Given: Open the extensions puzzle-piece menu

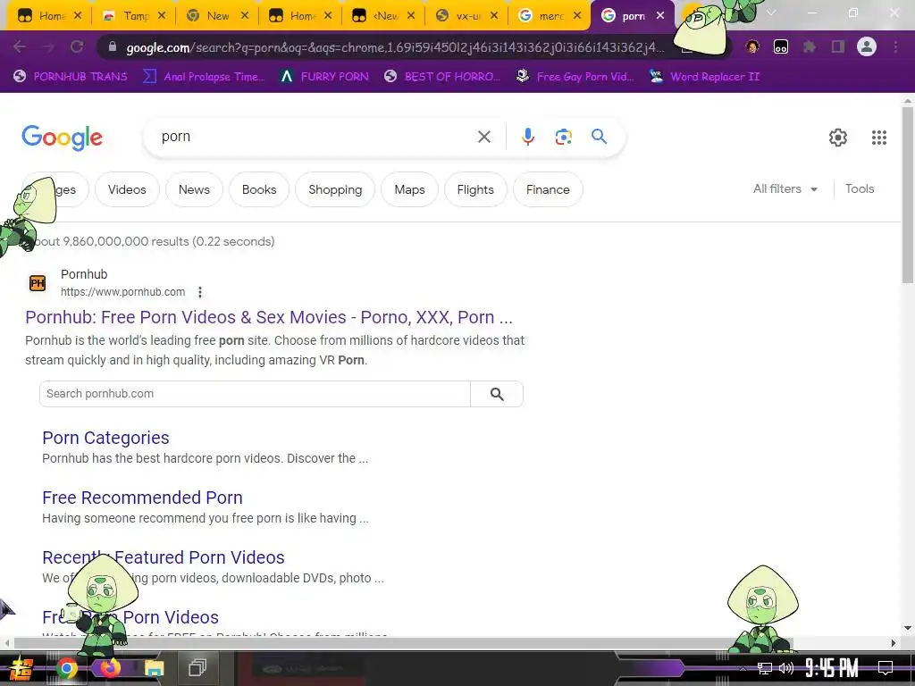Looking at the screenshot, I should 810,46.
